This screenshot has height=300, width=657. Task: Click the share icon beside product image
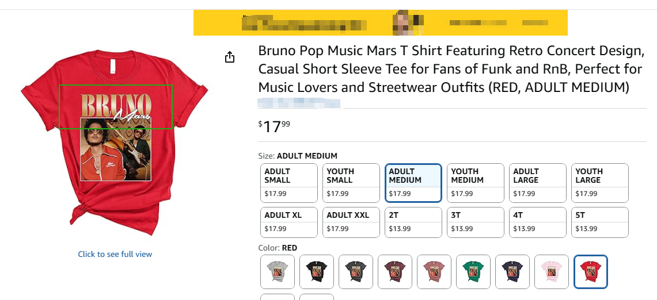click(x=230, y=57)
